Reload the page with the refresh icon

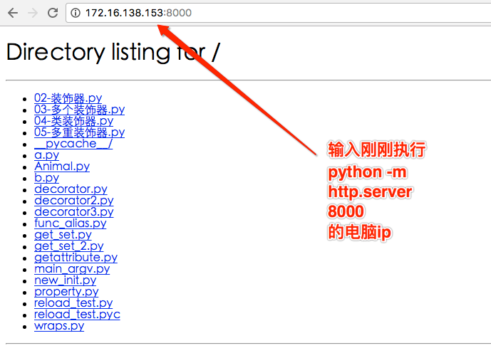53,13
